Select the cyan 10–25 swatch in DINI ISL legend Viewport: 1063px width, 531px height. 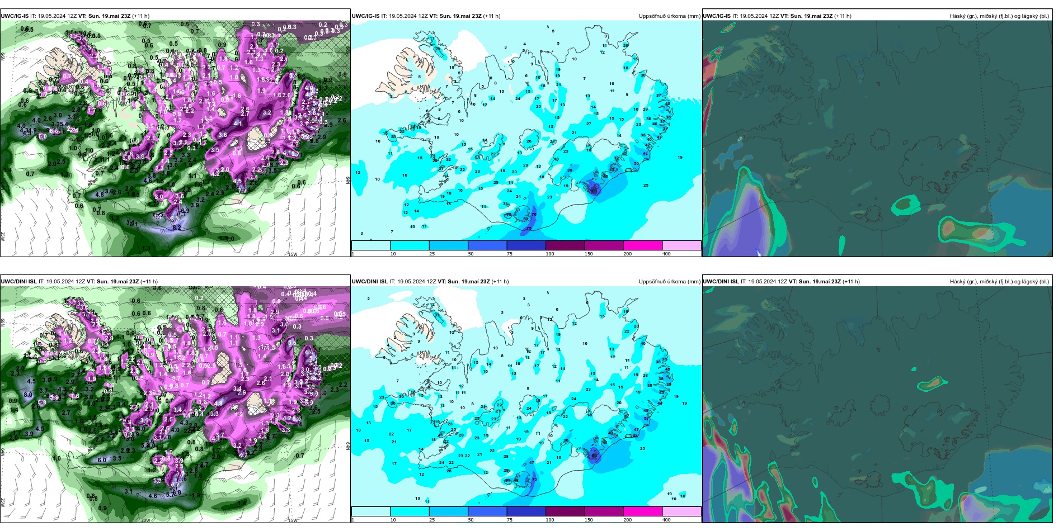(410, 511)
